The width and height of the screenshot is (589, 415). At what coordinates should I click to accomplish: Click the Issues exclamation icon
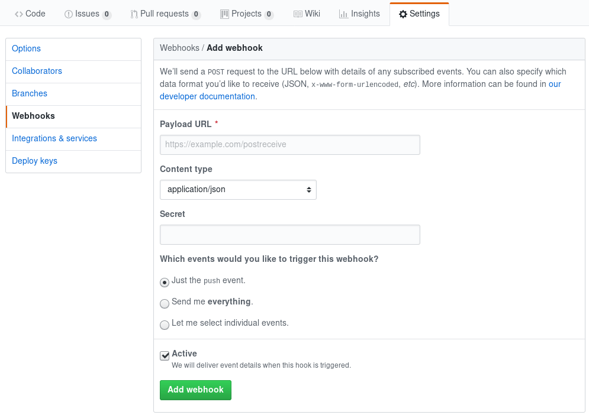[69, 14]
